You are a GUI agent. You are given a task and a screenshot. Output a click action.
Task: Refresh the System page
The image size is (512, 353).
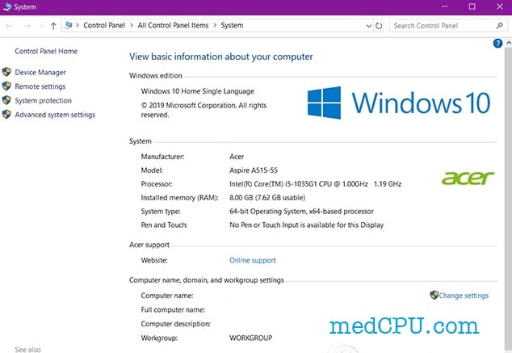[379, 26]
